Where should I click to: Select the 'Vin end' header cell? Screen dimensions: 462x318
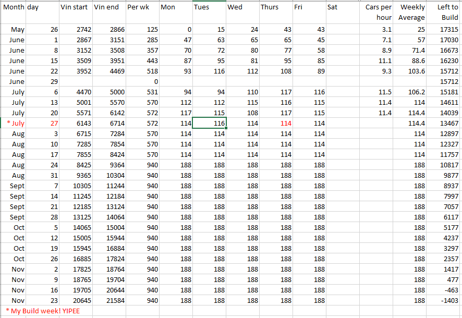[x=108, y=8]
